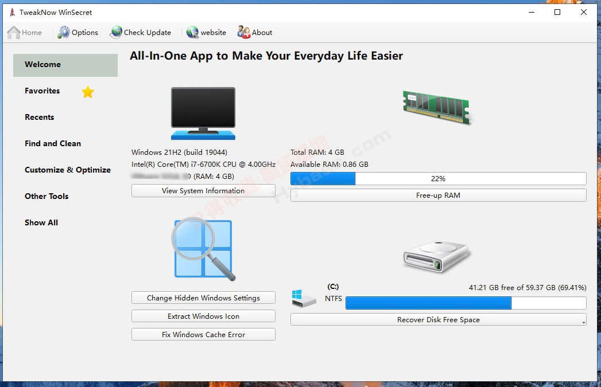
Task: Click the gold star Favorites icon
Action: pyautogui.click(x=88, y=92)
